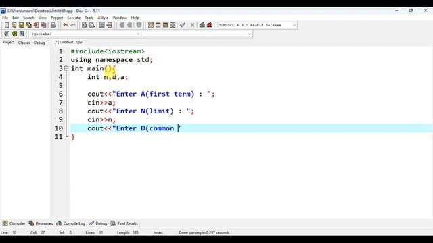
Task: Open the Compiler bottom tab
Action: click(14, 223)
